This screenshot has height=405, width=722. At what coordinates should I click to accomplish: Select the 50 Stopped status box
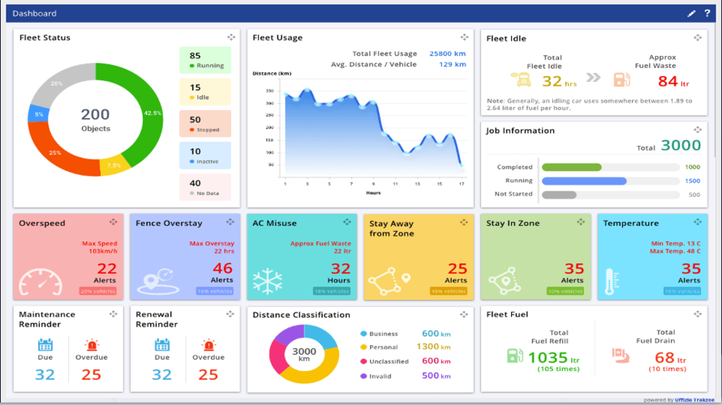coord(204,124)
